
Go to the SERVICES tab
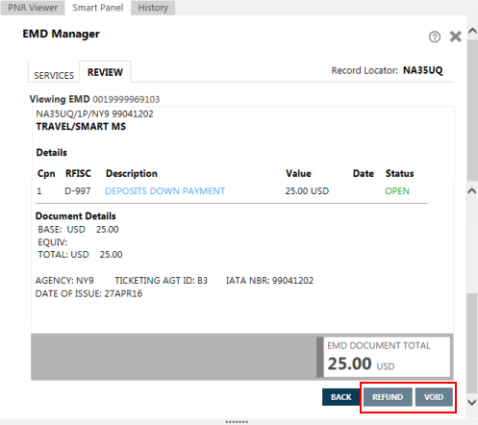pyautogui.click(x=54, y=75)
